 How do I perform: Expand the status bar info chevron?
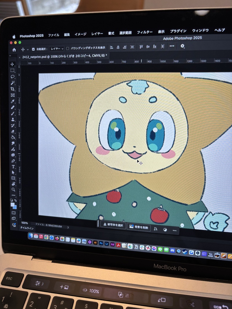pos(68,228)
